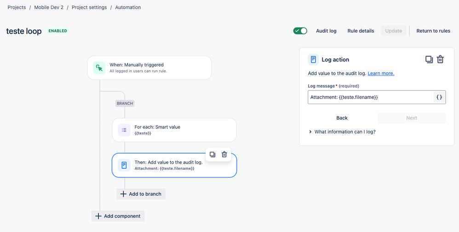The width and height of the screenshot is (459, 232).
Task: Click Add to branch button
Action: pos(141,194)
